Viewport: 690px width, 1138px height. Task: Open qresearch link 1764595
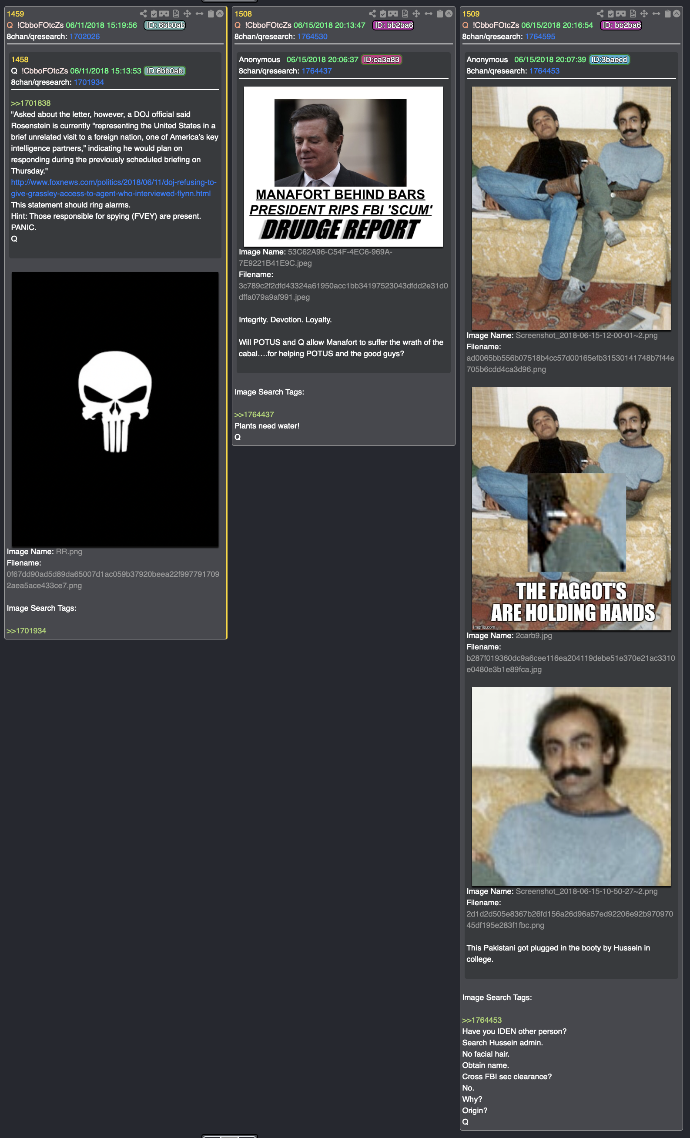point(540,37)
